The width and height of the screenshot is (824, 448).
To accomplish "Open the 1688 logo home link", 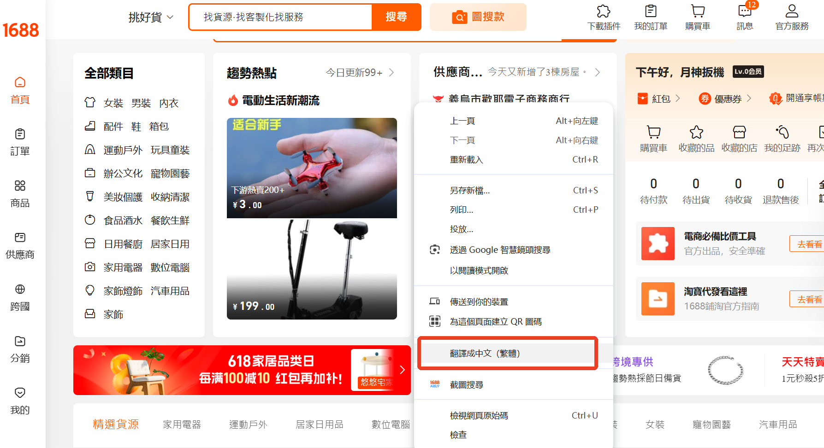I will coord(21,30).
